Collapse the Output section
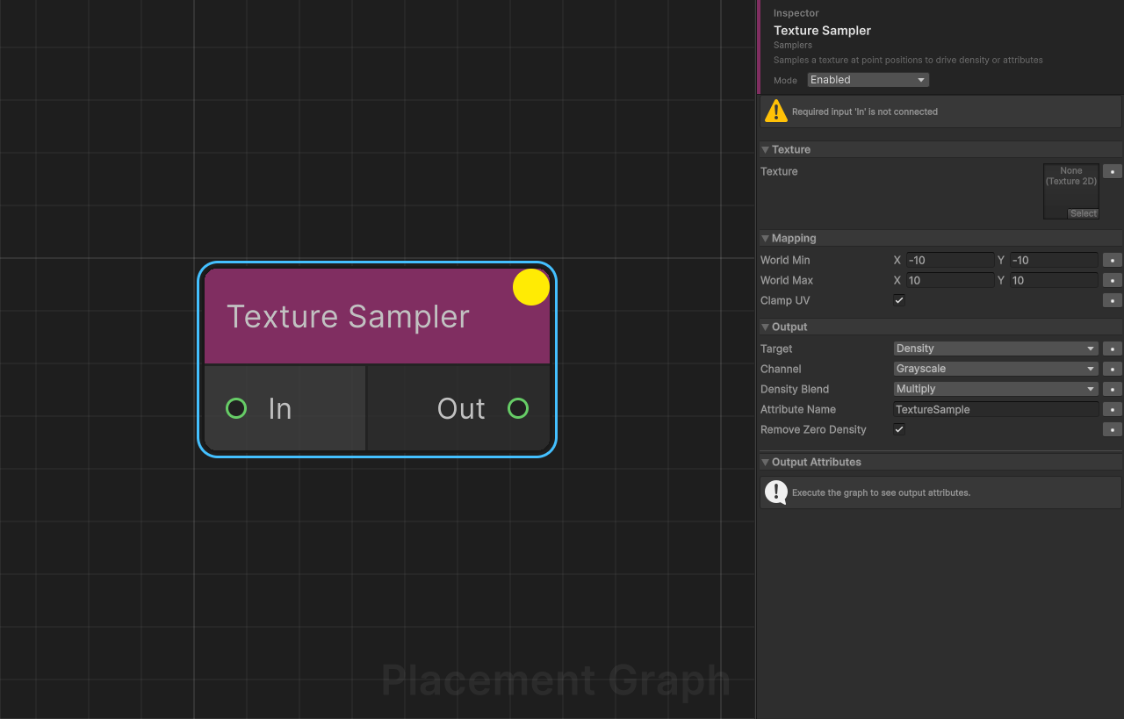 [x=766, y=327]
